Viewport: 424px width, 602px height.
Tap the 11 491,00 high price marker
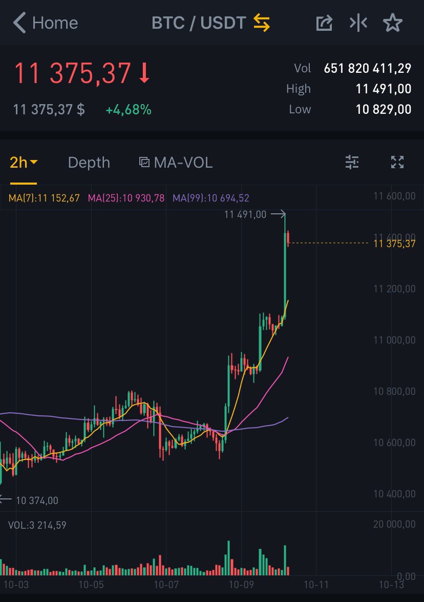click(x=245, y=214)
